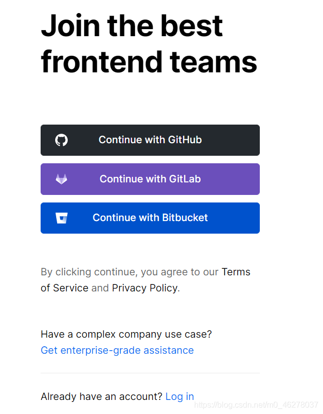Click the horizontal divider above Log in
Viewport: 323px width, 414px height.
(x=150, y=373)
